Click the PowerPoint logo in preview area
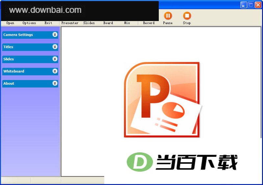263x185 pixels. pyautogui.click(x=163, y=100)
